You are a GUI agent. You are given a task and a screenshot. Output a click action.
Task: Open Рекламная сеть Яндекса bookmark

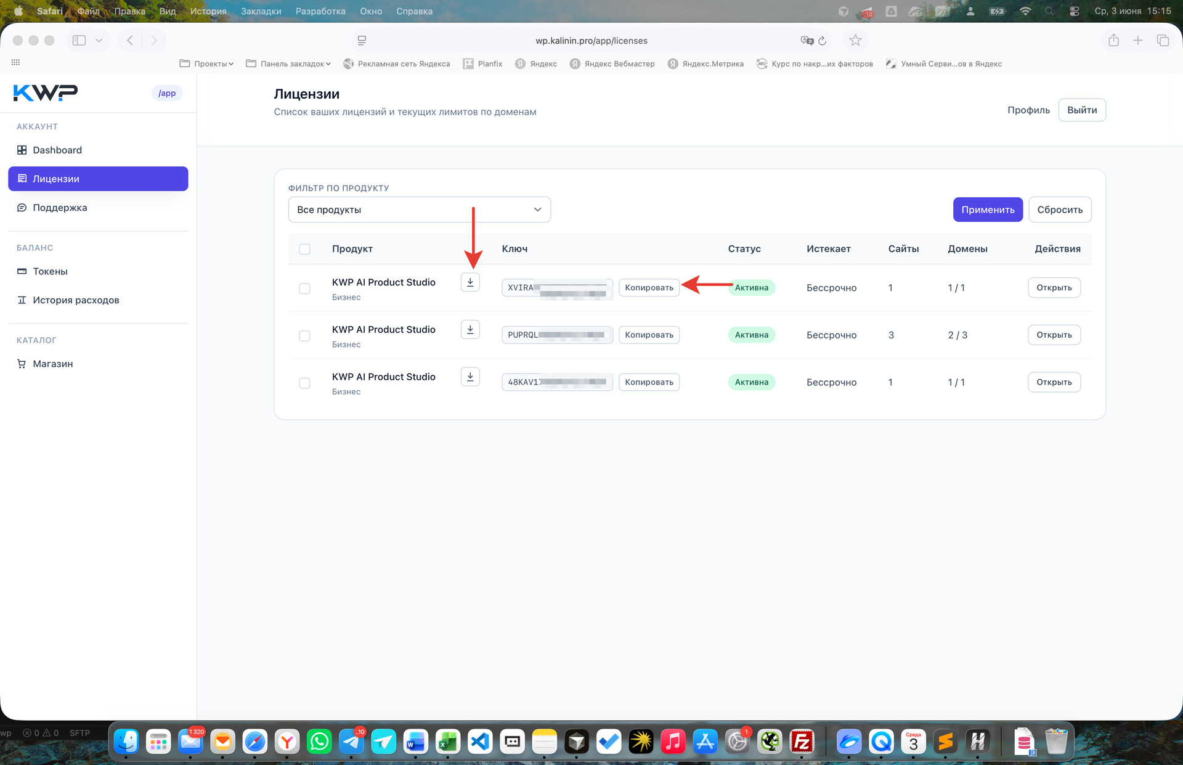click(x=397, y=63)
